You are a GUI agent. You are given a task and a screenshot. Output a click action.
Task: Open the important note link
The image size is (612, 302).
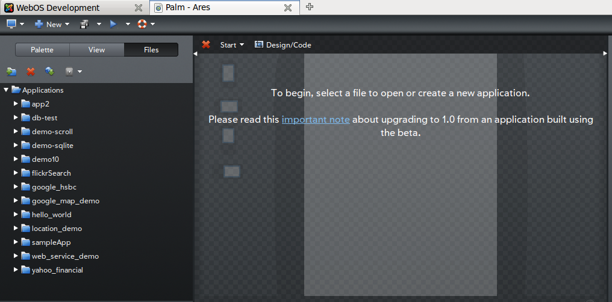316,119
